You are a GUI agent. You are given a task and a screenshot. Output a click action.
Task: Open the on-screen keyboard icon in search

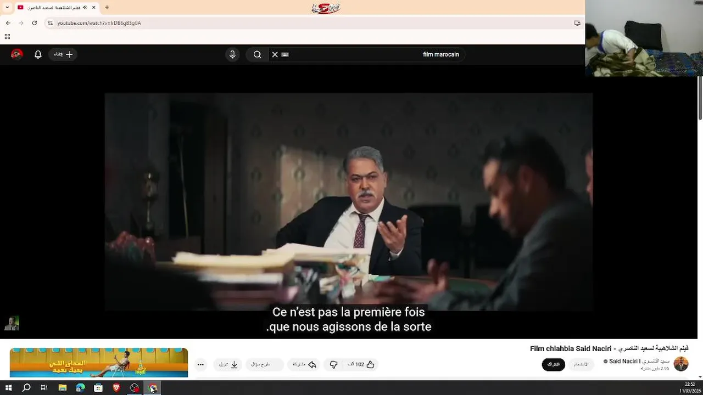coord(285,54)
